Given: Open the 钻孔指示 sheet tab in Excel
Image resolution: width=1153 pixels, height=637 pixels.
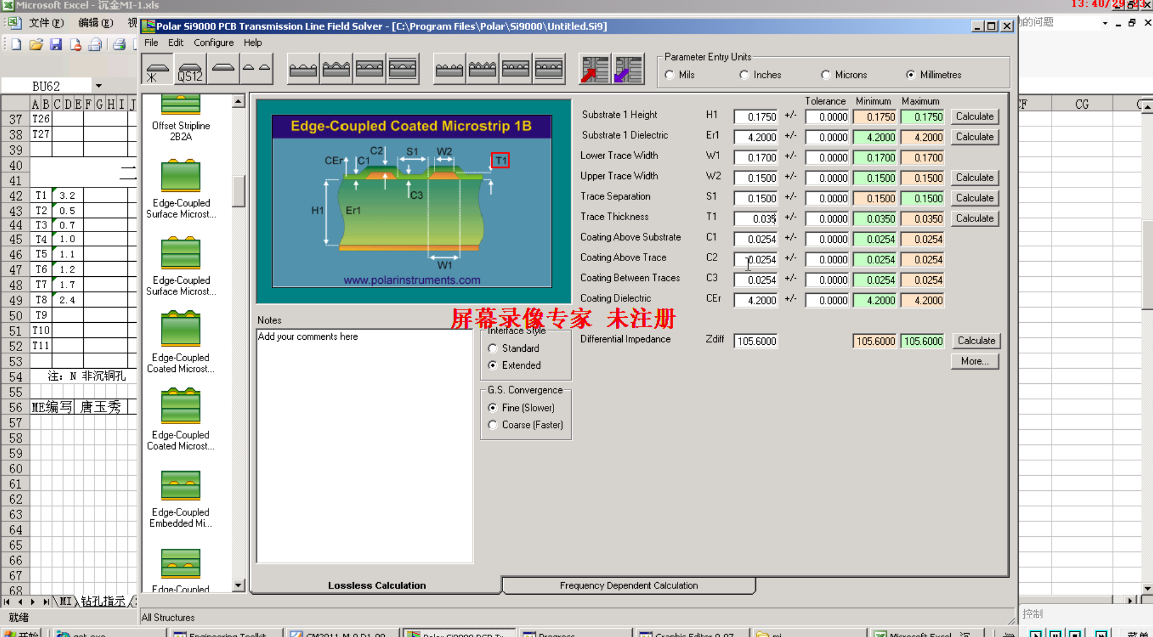Looking at the screenshot, I should 103,601.
